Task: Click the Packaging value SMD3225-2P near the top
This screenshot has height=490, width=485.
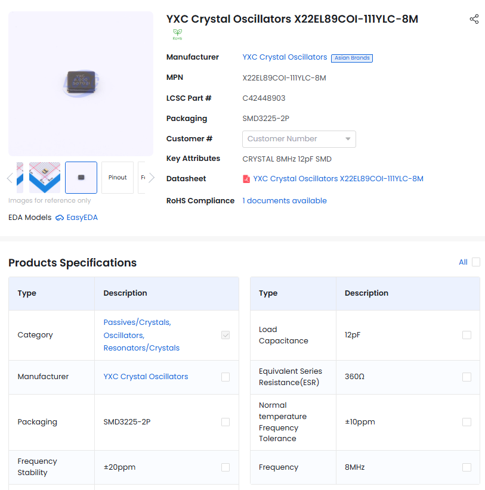Action: 266,119
